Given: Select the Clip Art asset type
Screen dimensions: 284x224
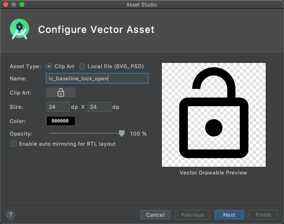Looking at the screenshot, I should tap(49, 66).
